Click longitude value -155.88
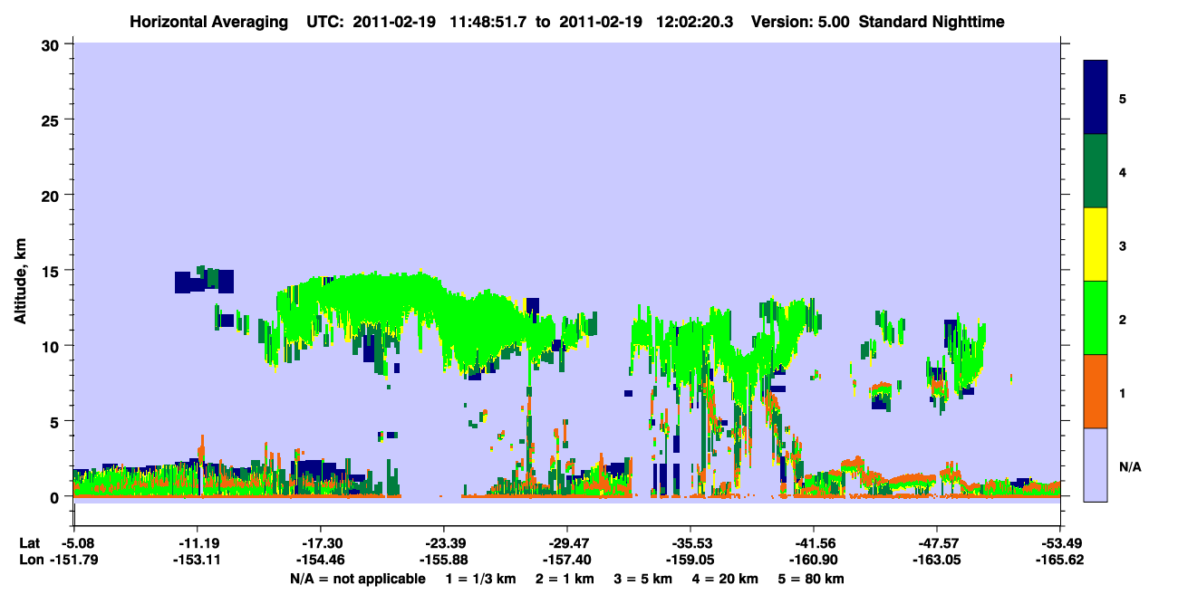1178x604 pixels. 443,560
